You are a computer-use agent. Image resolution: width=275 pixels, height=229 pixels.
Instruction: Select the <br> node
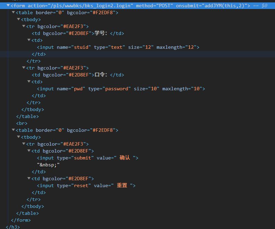[22, 123]
